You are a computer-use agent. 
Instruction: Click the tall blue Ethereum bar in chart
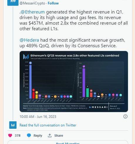[x=31, y=82]
